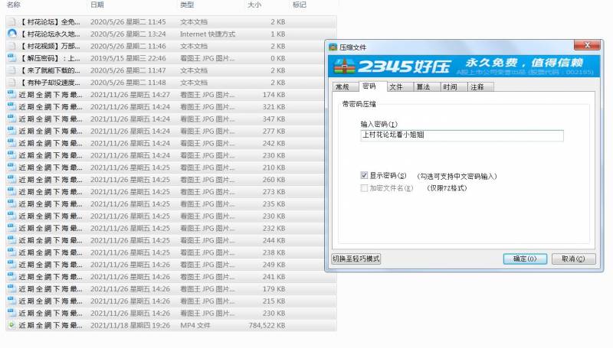Click the MP4 video file icon

pyautogui.click(x=11, y=325)
